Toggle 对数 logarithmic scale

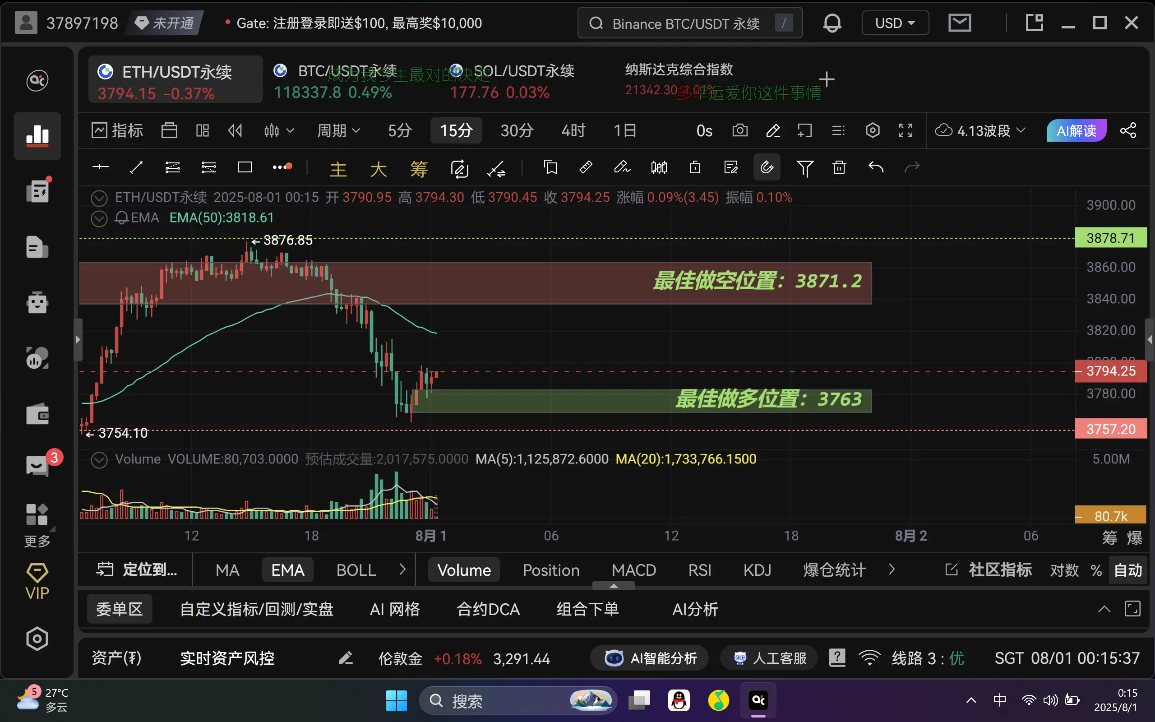coord(1064,570)
